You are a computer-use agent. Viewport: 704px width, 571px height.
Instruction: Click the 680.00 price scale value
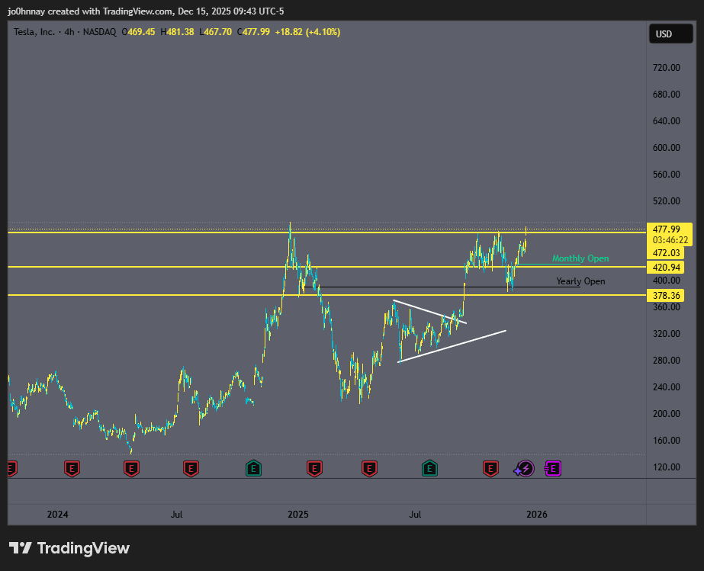pyautogui.click(x=667, y=95)
